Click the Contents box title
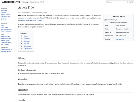136x102 pixels. [23, 33]
